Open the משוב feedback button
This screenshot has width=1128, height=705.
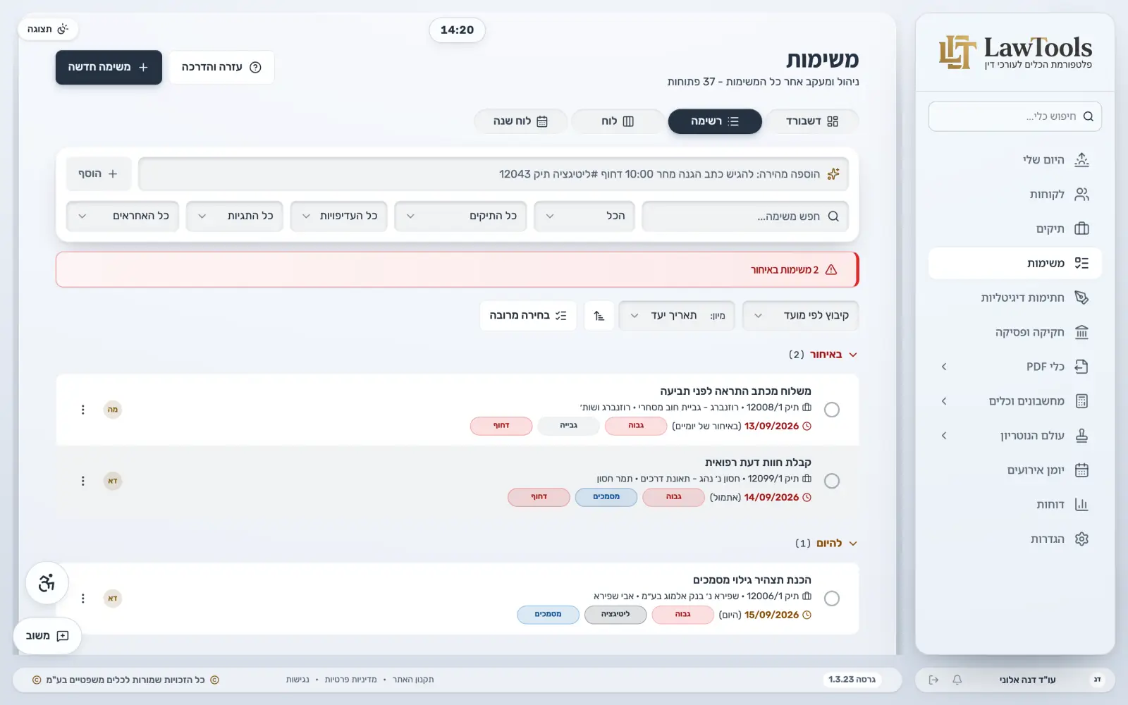[47, 636]
